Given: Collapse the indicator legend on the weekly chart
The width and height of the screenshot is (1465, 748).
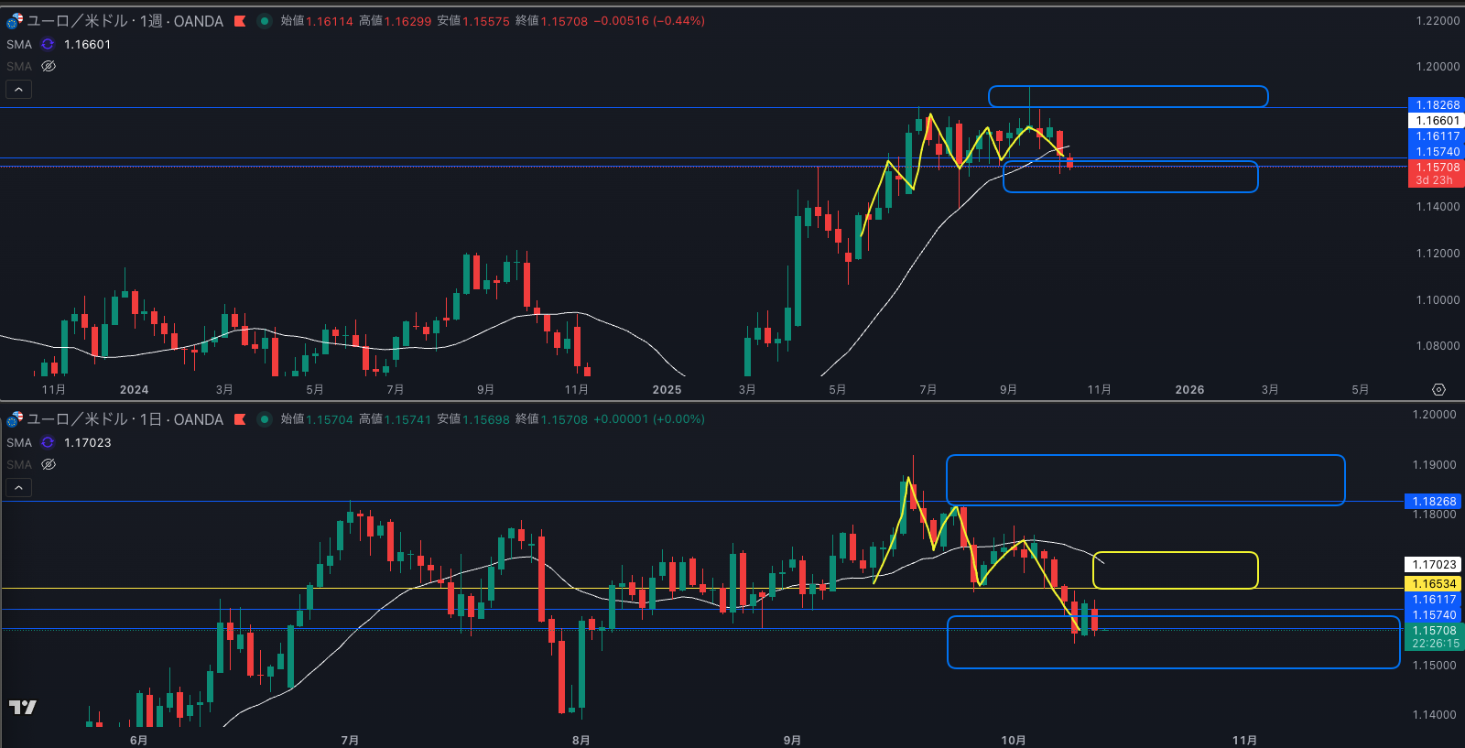Looking at the screenshot, I should point(18,89).
